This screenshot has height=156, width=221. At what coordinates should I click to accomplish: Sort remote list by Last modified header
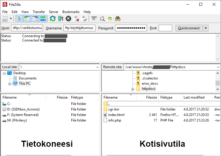pos(197,97)
